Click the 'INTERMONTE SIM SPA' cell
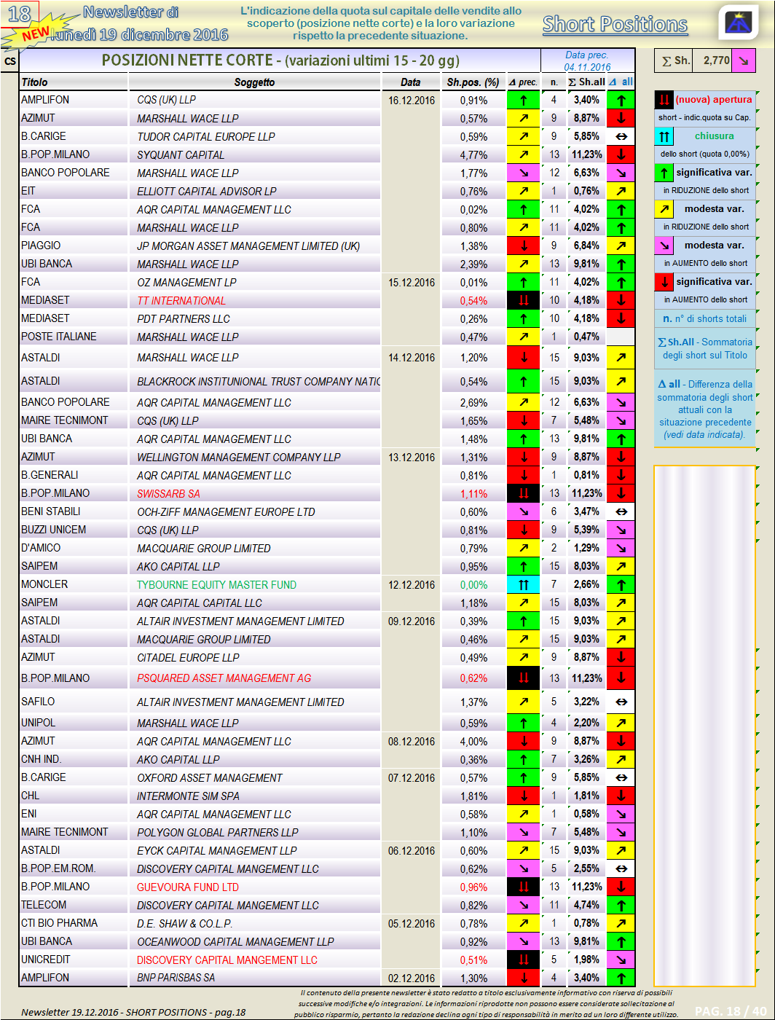This screenshot has width=775, height=1020. coord(188,796)
